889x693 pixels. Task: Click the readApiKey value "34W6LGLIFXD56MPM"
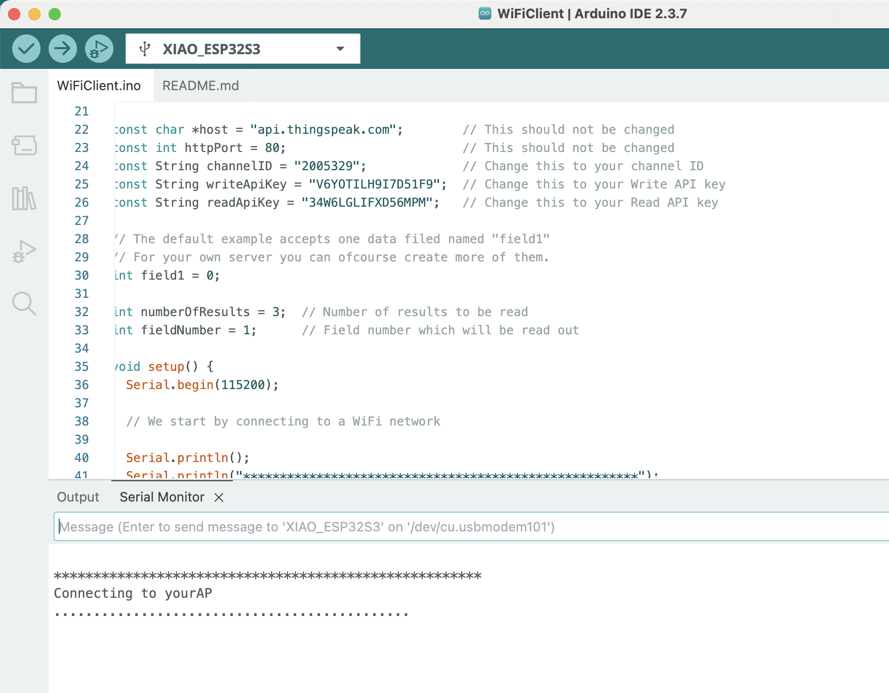click(x=367, y=203)
